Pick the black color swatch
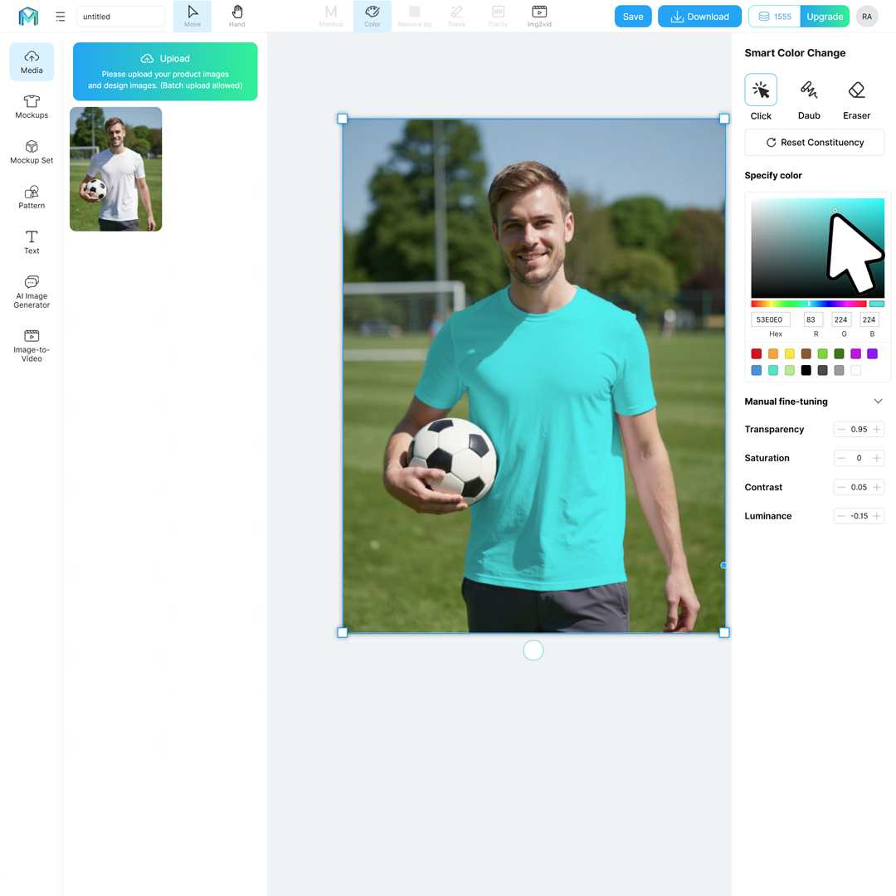 click(x=806, y=370)
